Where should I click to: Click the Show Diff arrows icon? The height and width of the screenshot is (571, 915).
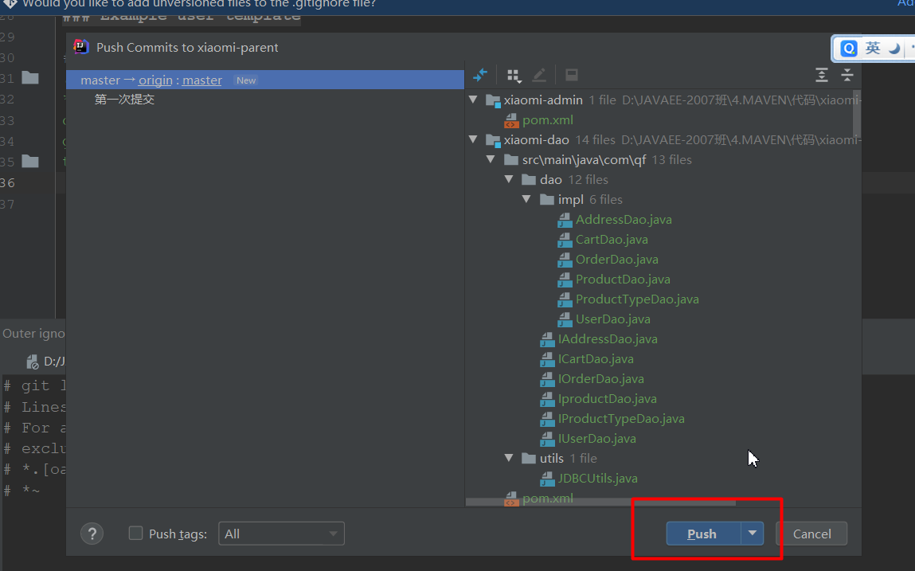480,75
